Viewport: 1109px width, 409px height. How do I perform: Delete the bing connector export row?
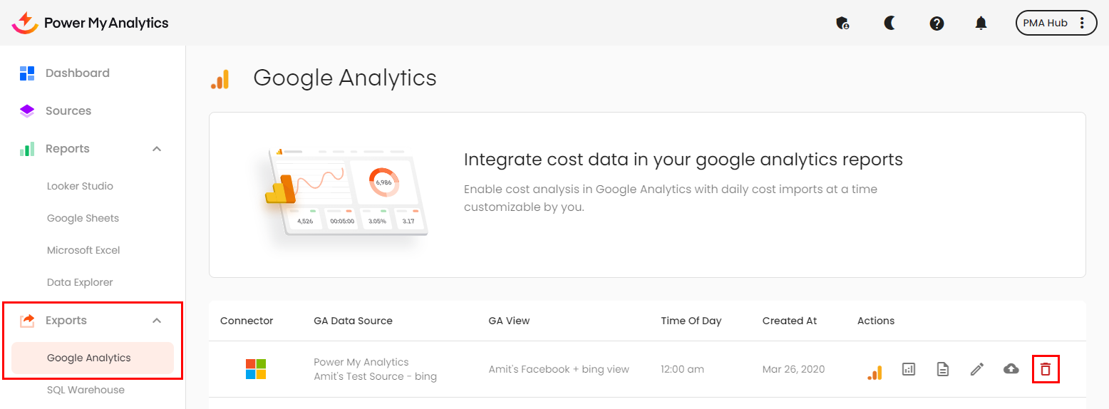coord(1046,369)
